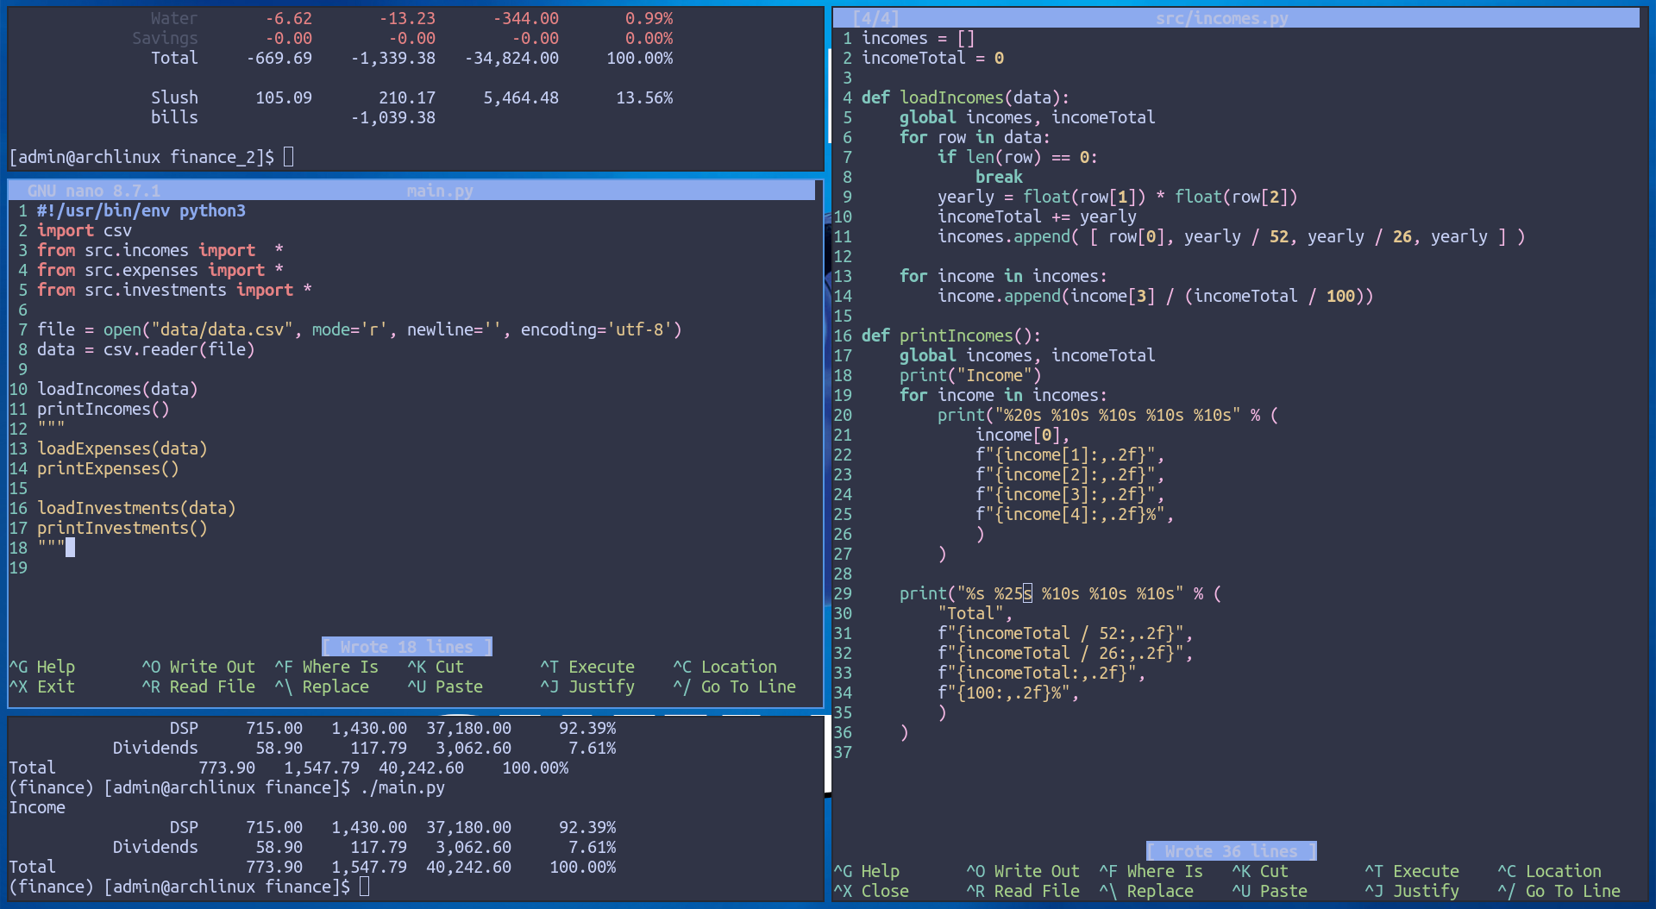
Task: Click ^G Help in main.py nano pane
Action: [42, 667]
